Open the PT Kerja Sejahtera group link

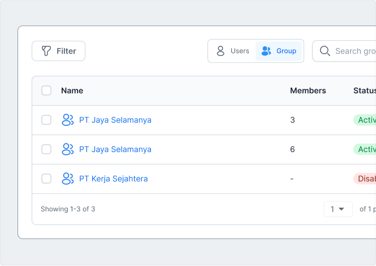point(113,179)
